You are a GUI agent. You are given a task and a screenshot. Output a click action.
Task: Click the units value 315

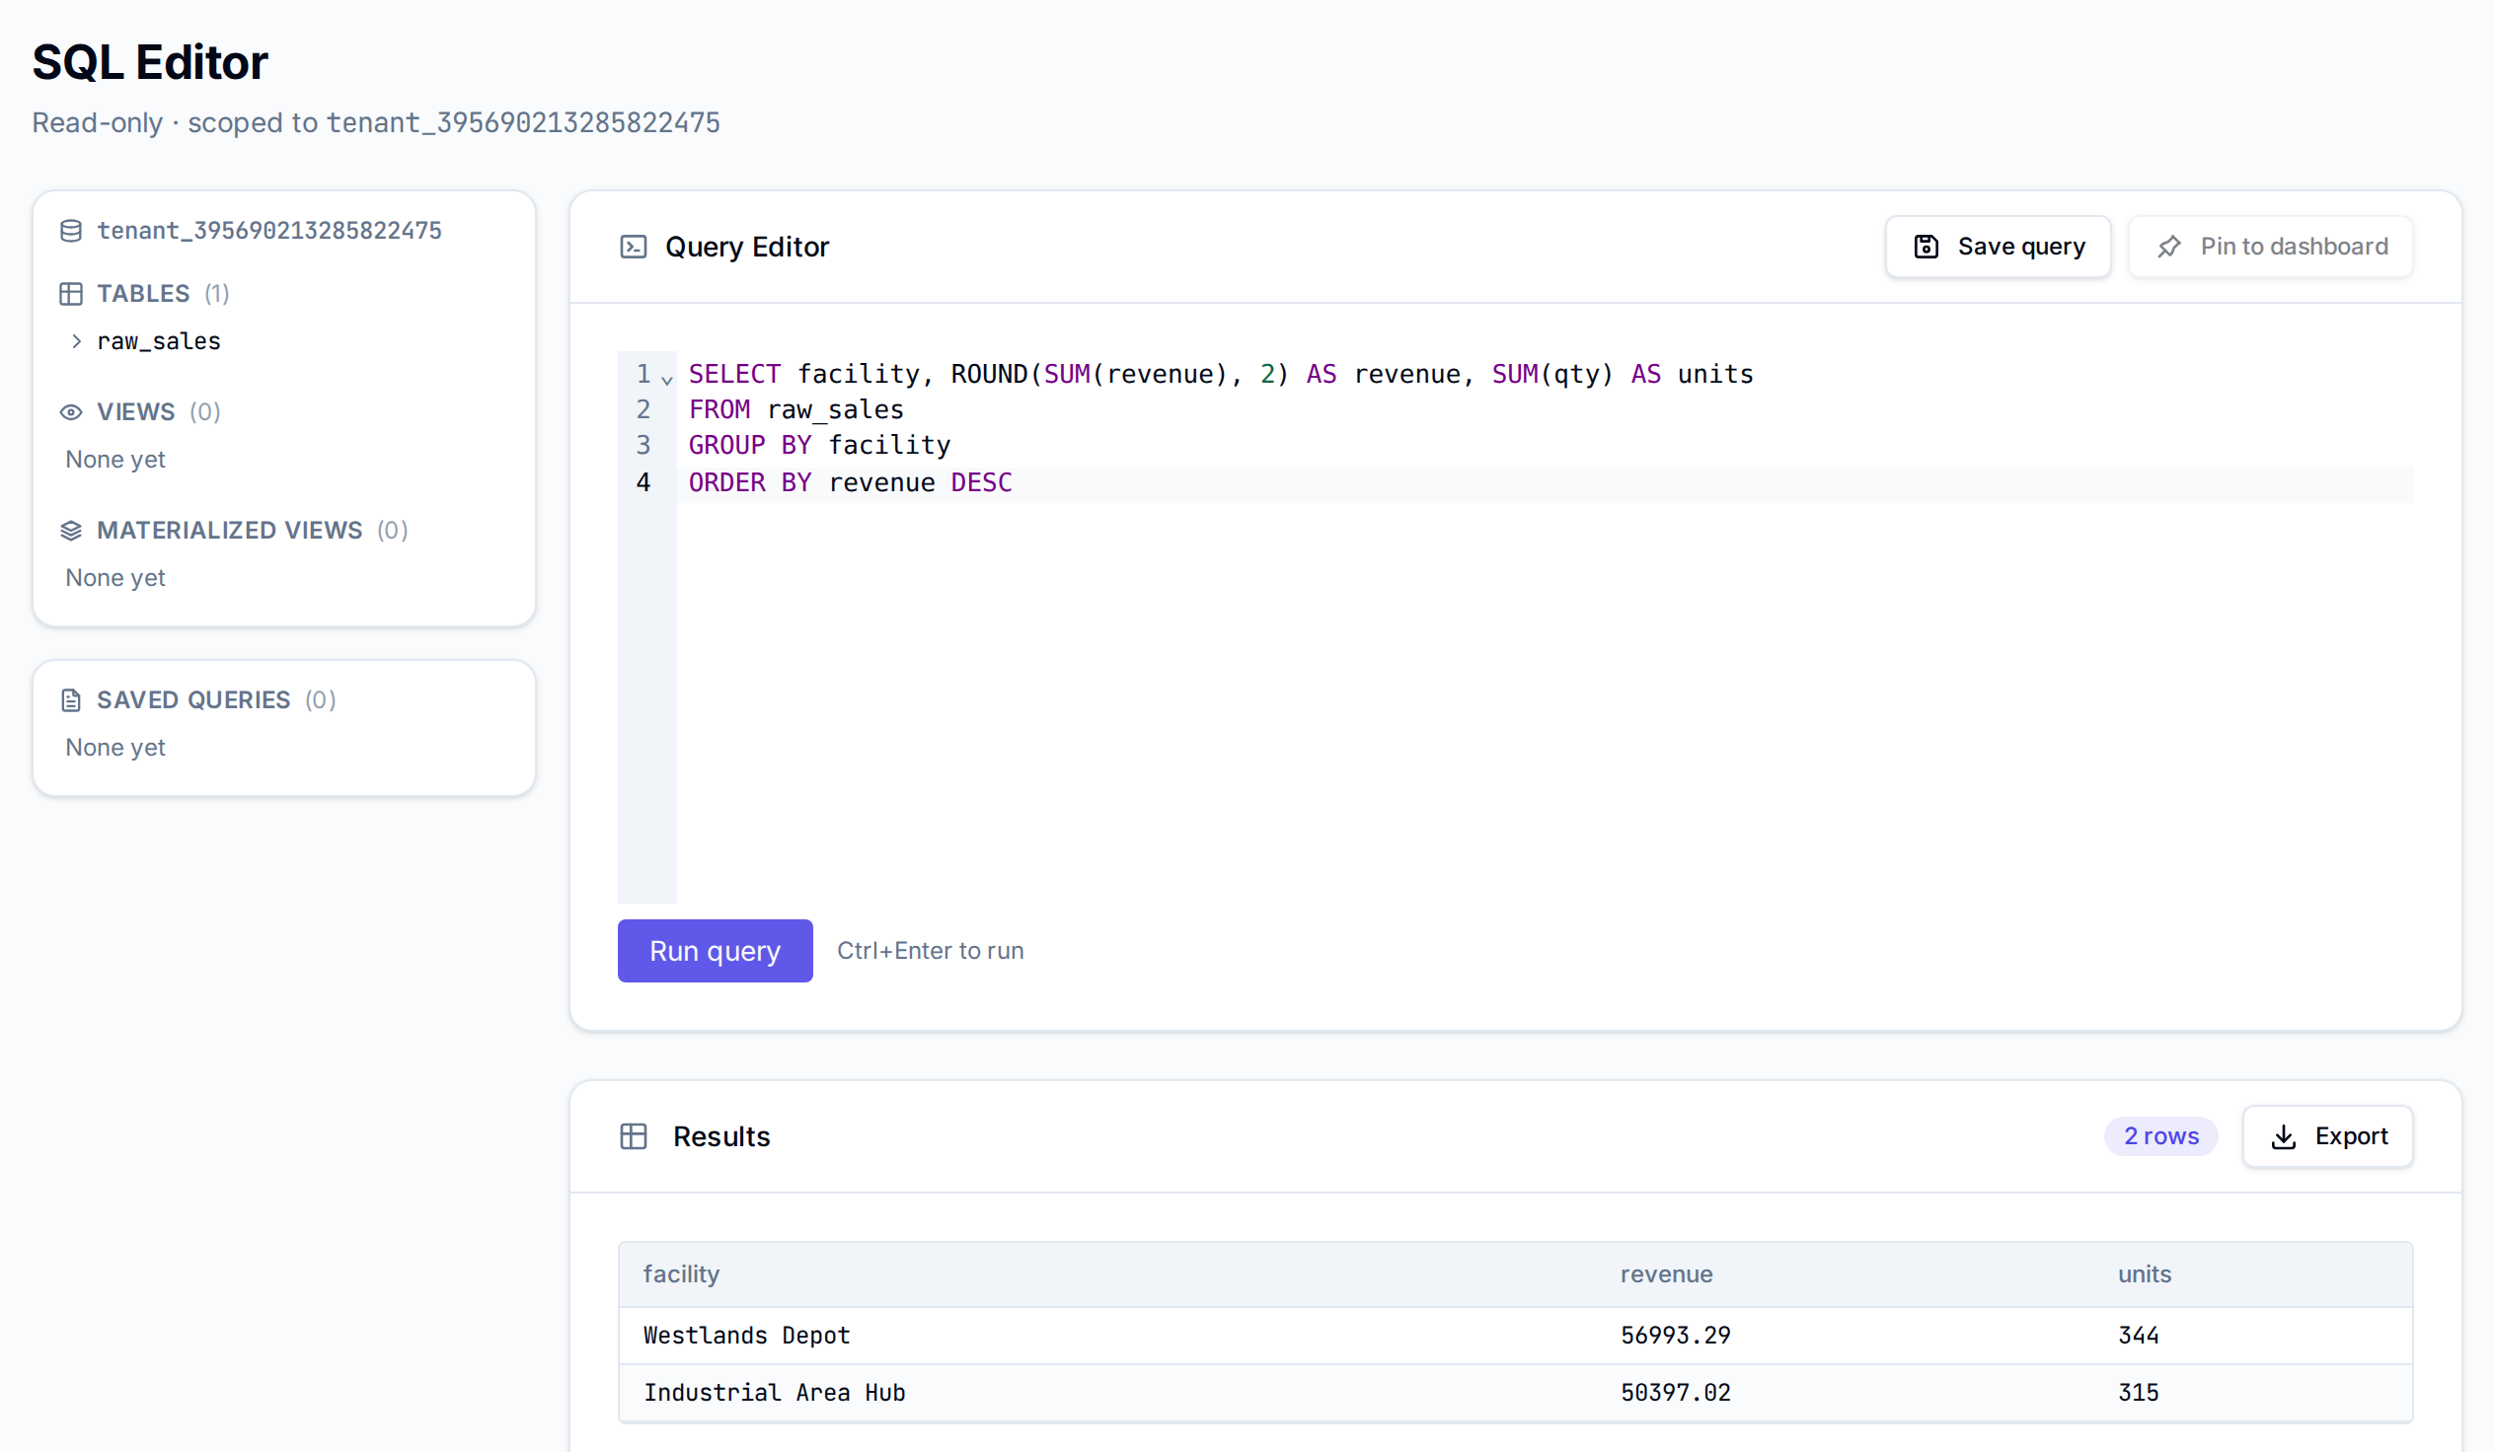coord(2139,1393)
